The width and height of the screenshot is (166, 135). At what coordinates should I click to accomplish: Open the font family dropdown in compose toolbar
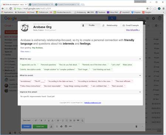point(28,121)
